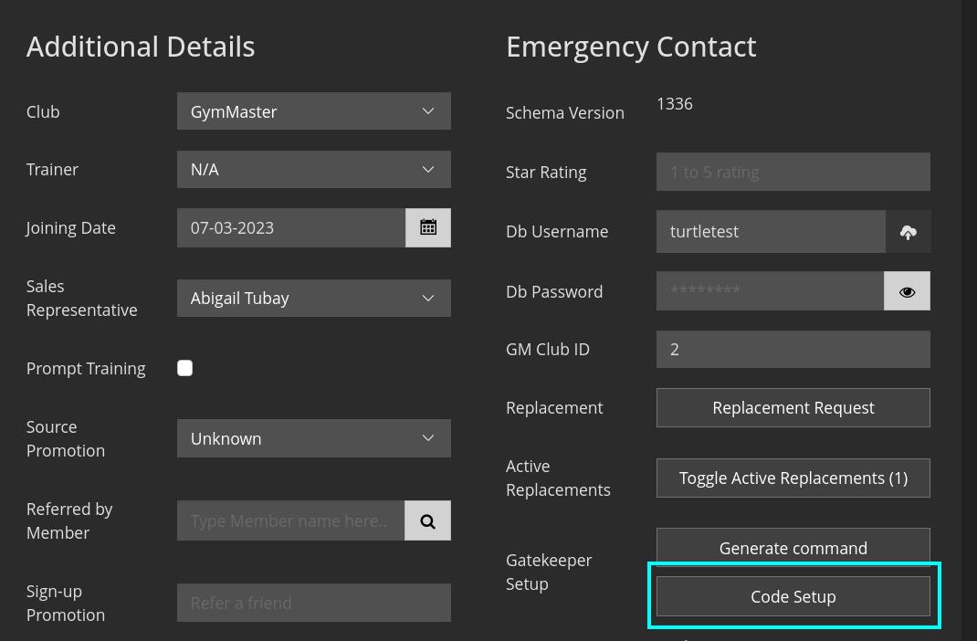Image resolution: width=977 pixels, height=641 pixels.
Task: Open the Sales Representative dropdown
Action: point(313,299)
